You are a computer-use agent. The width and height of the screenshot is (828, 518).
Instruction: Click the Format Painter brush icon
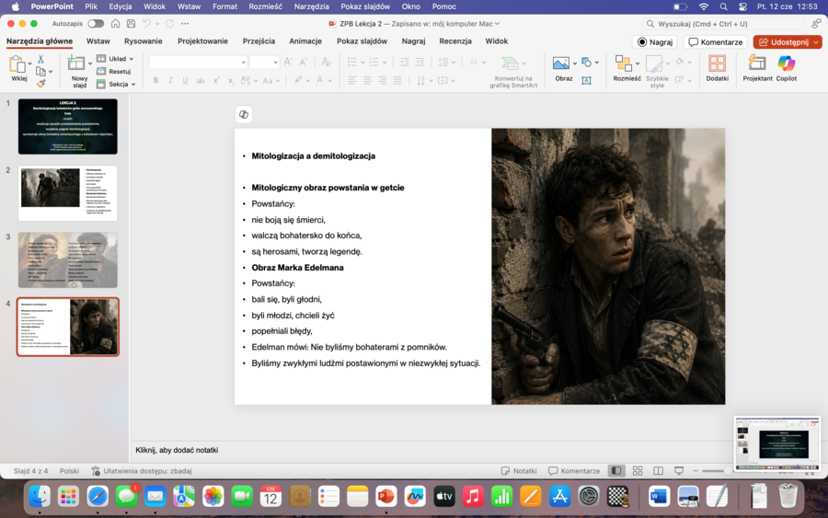point(40,84)
